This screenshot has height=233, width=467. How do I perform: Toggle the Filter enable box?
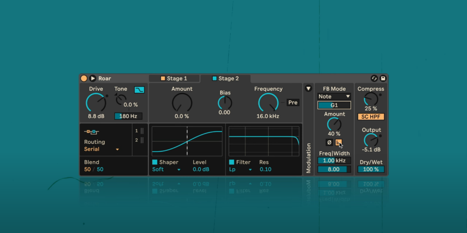coord(231,162)
